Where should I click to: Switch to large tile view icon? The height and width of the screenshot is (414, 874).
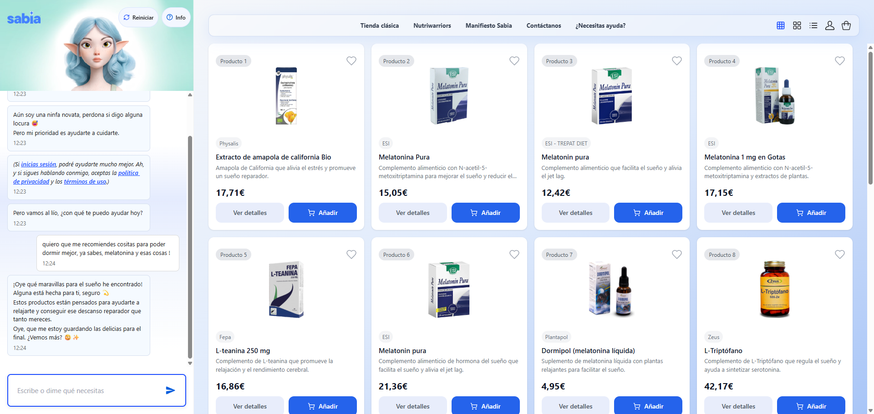click(797, 26)
